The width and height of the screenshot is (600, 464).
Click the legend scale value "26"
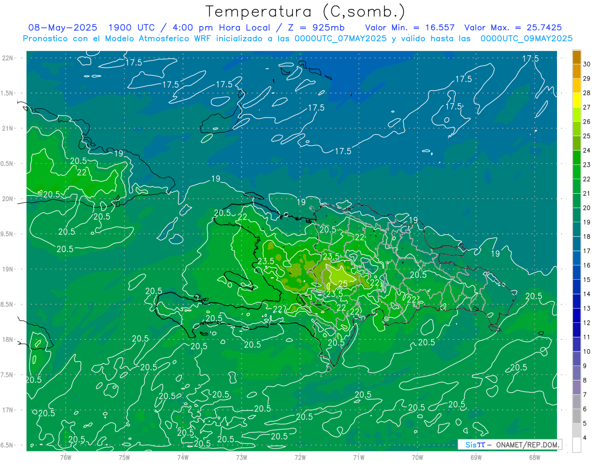click(587, 122)
